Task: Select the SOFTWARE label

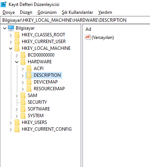Action: pos(39,109)
